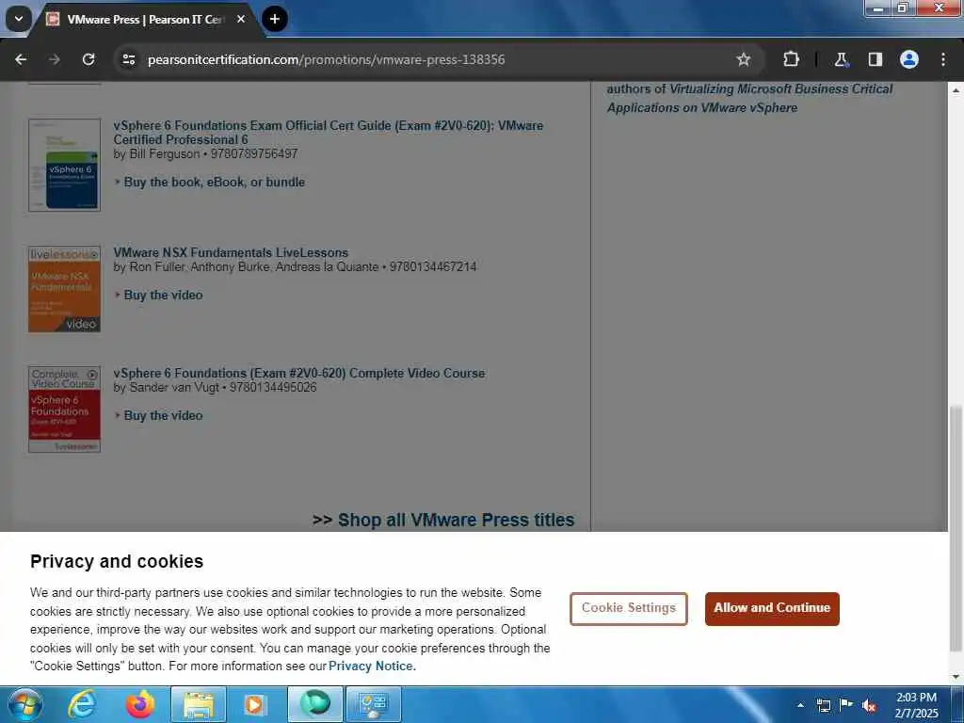This screenshot has width=964, height=723.
Task: Bookmark this page with the star icon
Action: coord(744,59)
